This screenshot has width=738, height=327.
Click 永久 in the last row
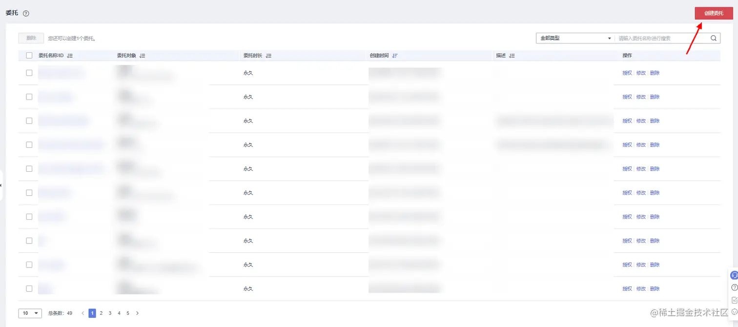pos(248,289)
